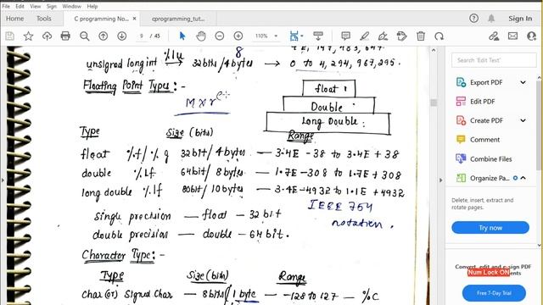Open the Organize Pages tool

point(489,178)
